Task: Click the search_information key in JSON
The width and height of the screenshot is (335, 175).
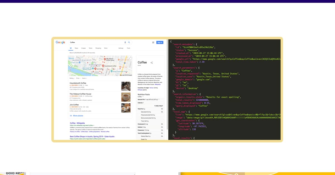Action: (x=185, y=94)
